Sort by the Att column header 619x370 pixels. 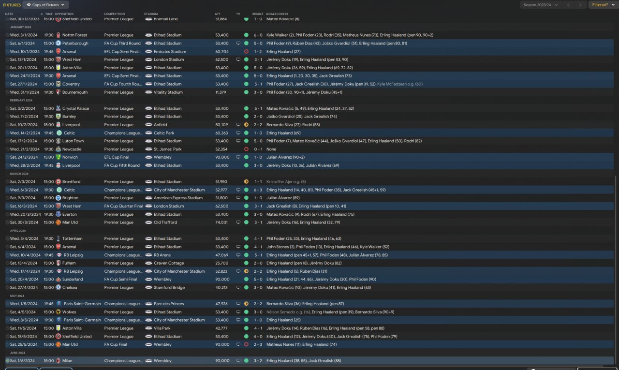[x=218, y=14]
